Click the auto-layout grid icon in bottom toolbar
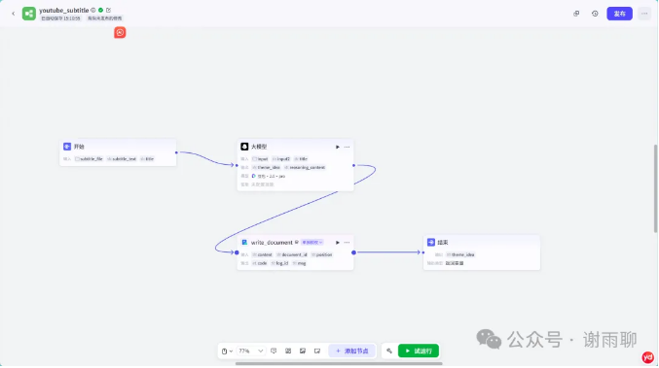 point(288,351)
